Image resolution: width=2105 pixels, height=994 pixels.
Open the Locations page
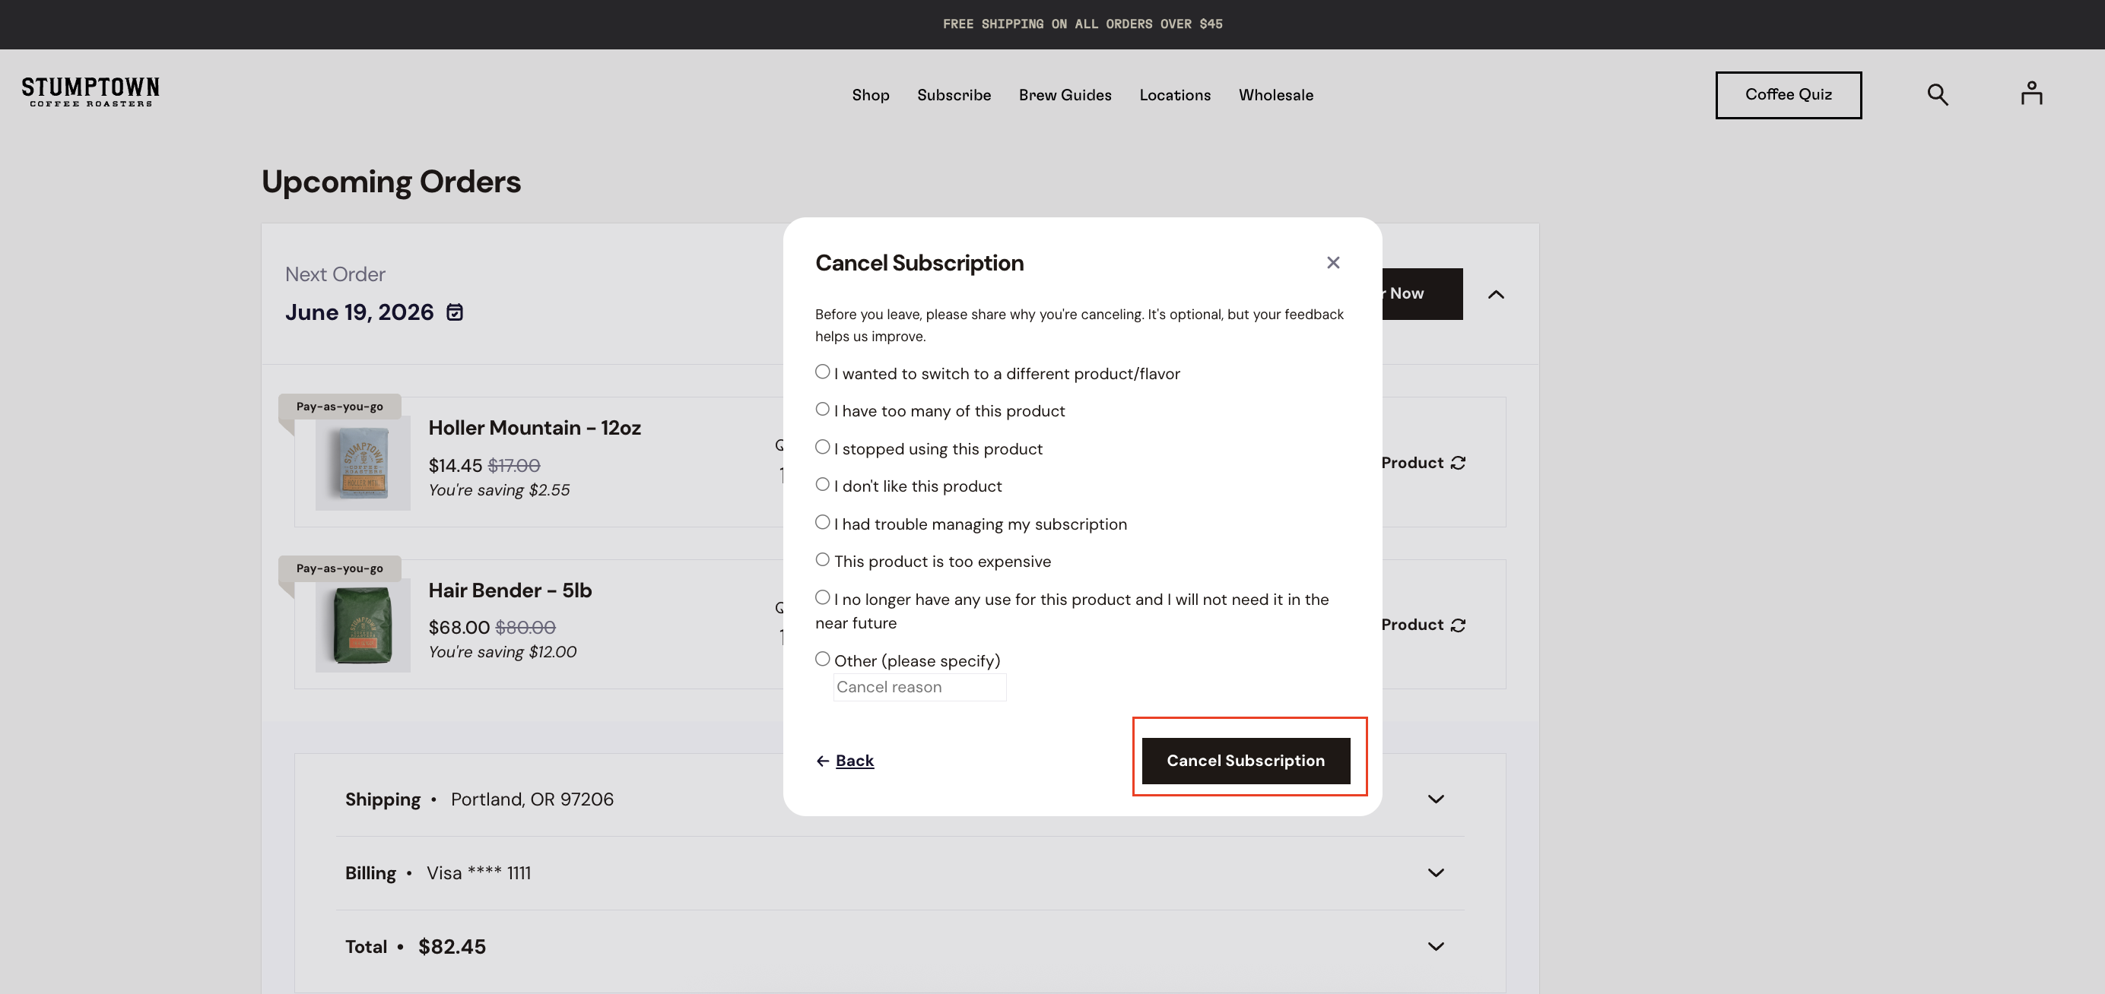click(1175, 95)
